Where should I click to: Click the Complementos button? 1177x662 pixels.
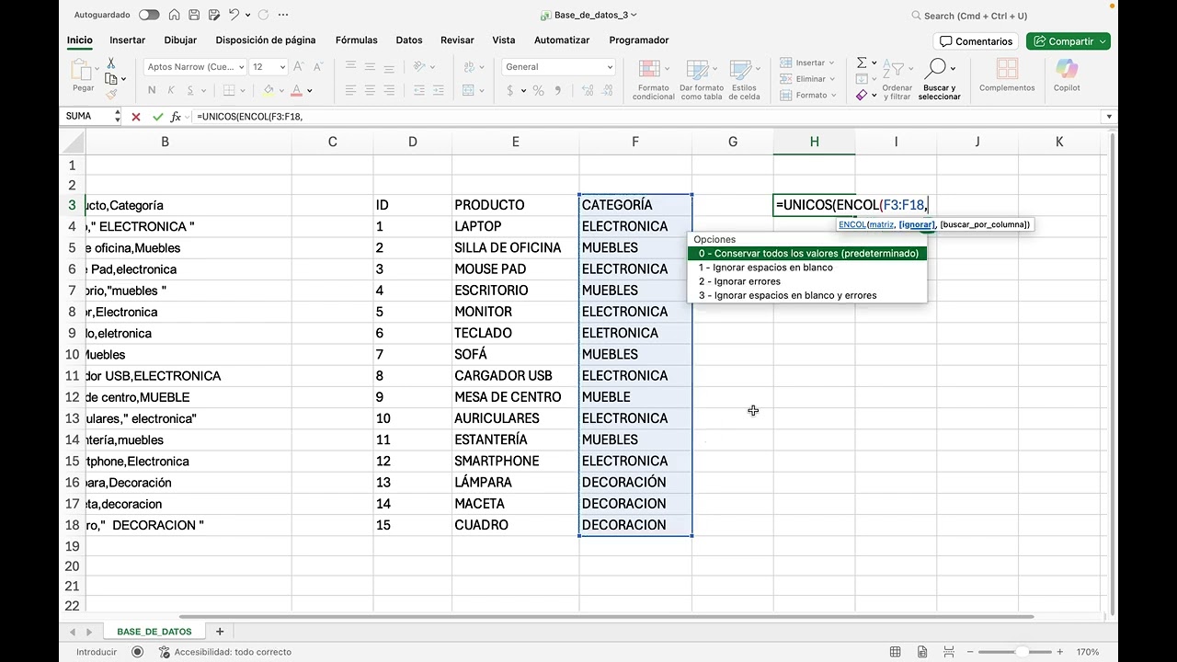[x=1007, y=75]
